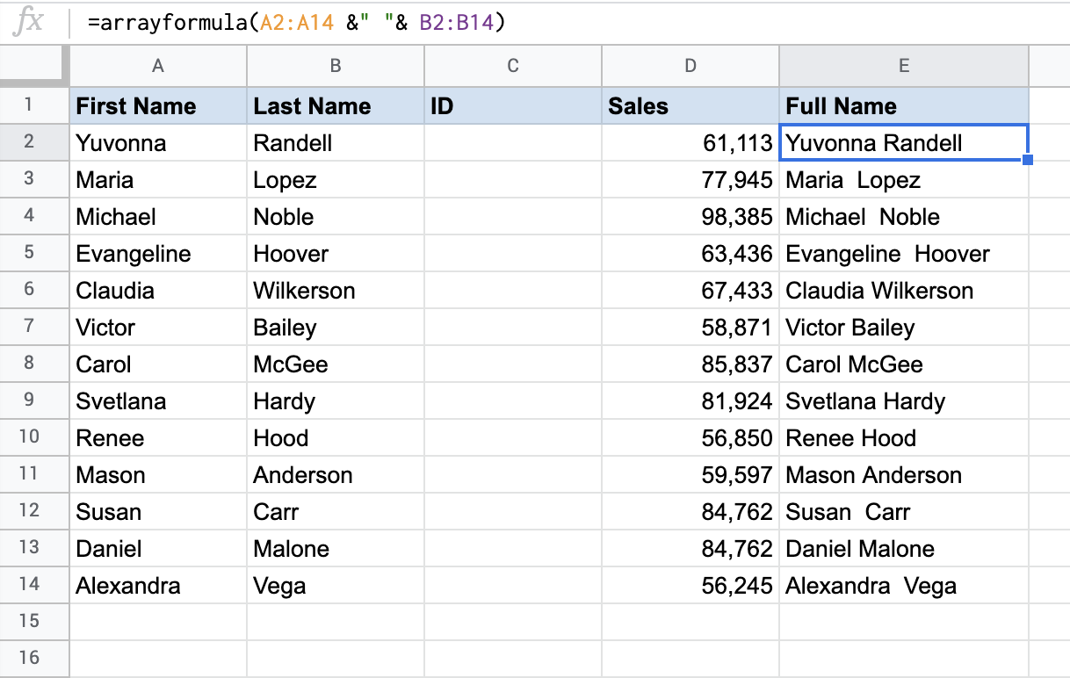Select sales value 61,113
This screenshot has height=678, width=1070.
click(690, 143)
